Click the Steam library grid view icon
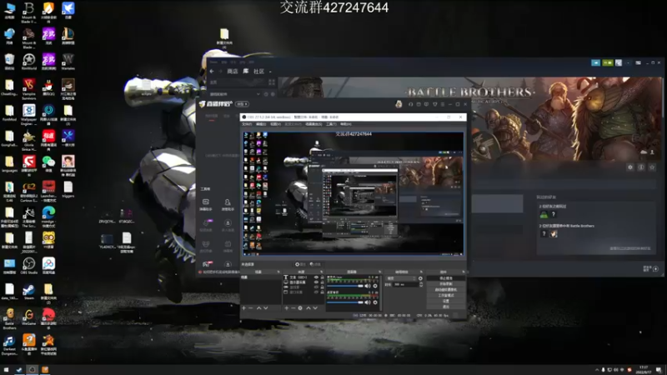 click(x=272, y=82)
